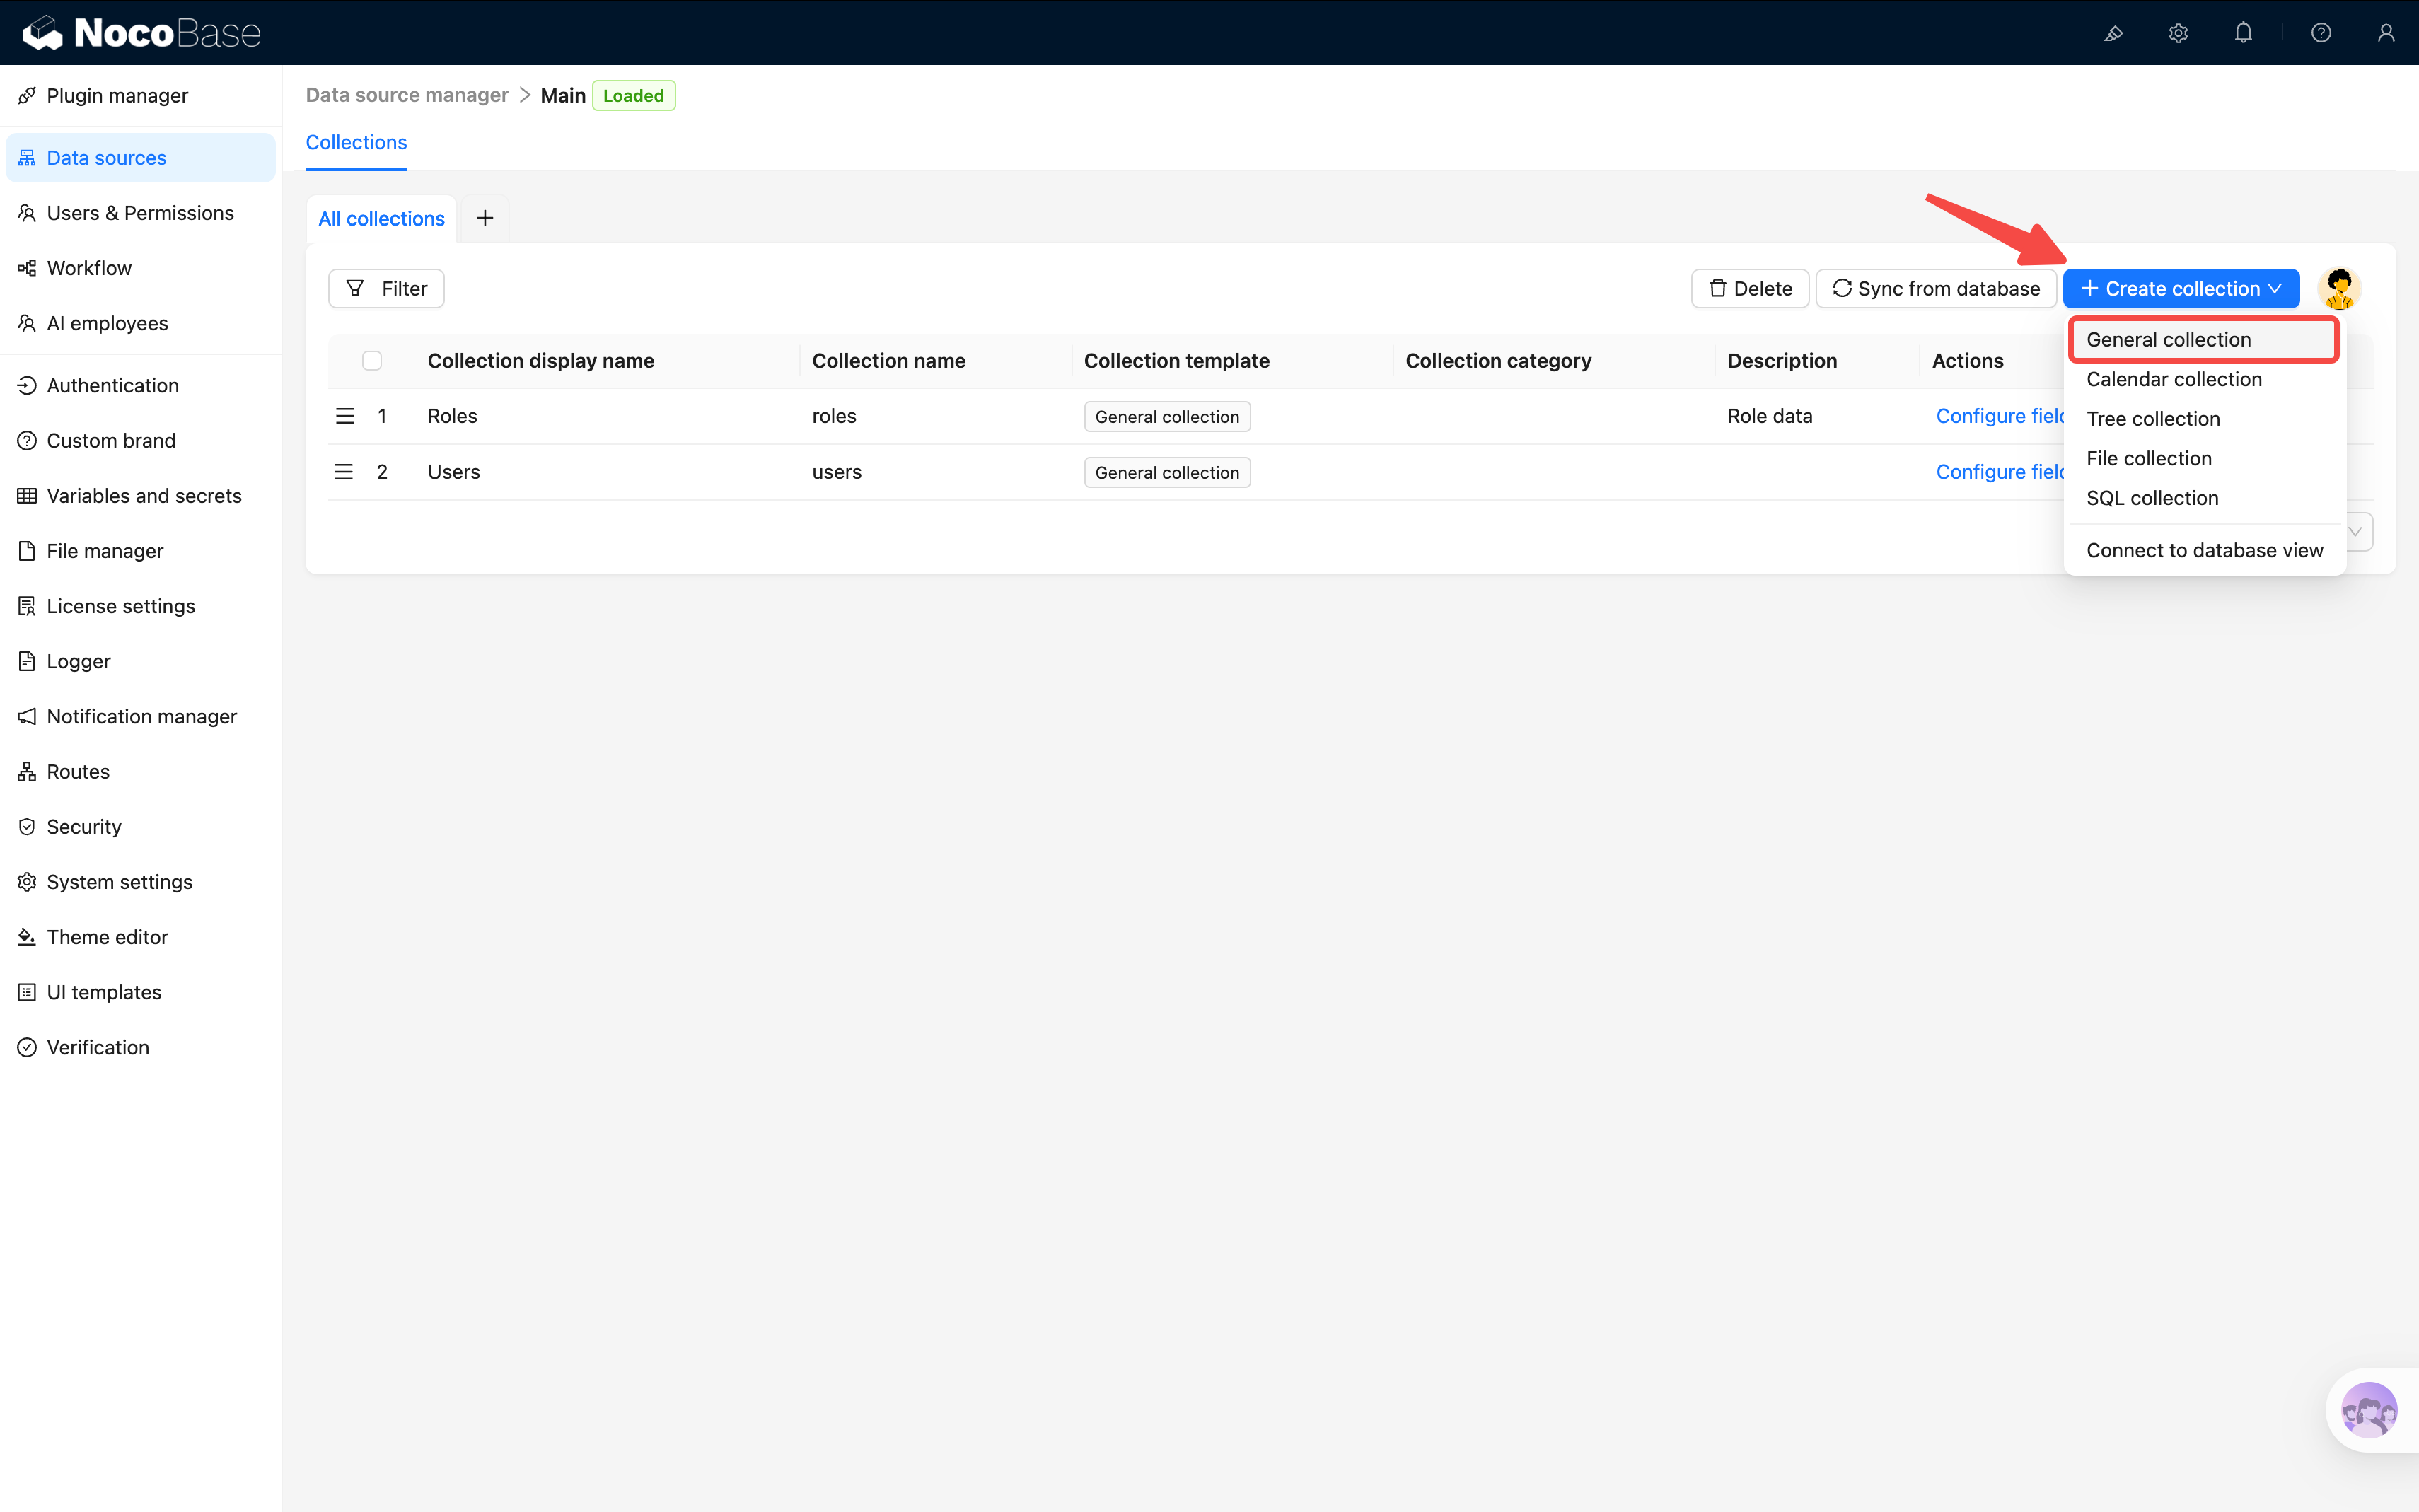
Task: Open user profile icon in header
Action: click(2386, 33)
